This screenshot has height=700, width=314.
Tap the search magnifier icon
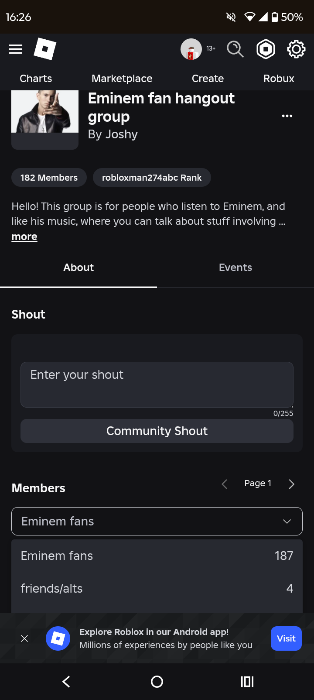[x=235, y=49]
